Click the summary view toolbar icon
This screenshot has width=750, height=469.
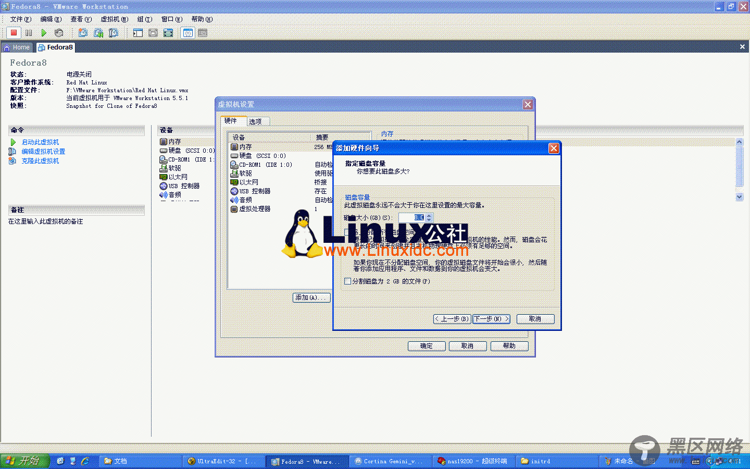[187, 33]
